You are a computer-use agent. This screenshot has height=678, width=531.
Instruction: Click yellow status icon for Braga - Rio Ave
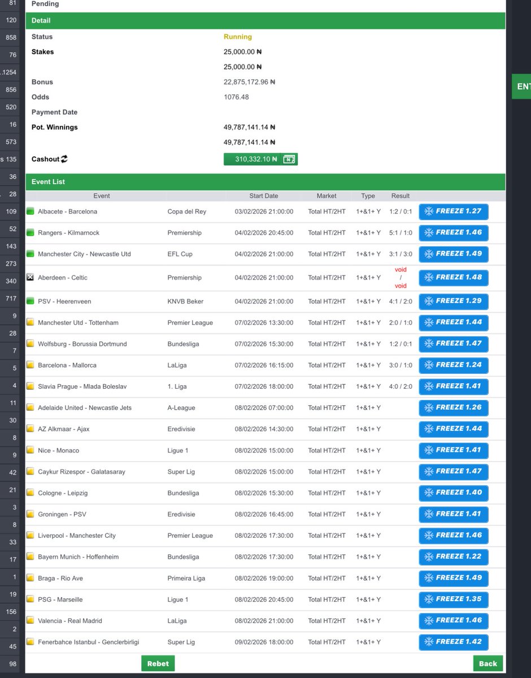click(x=31, y=578)
